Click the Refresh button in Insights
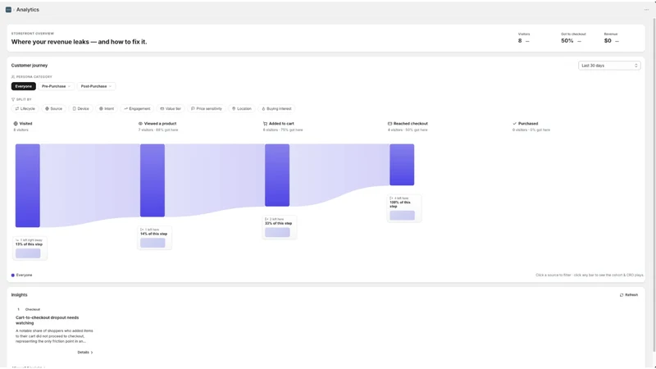The image size is (656, 369). point(629,295)
